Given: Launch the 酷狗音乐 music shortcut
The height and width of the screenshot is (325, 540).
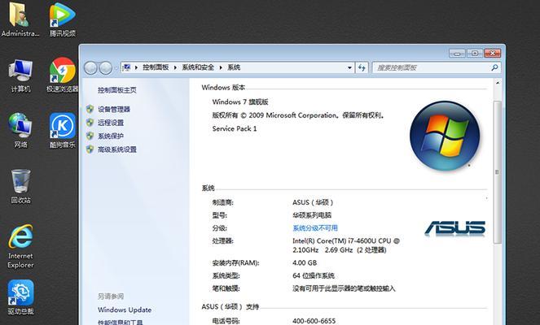Looking at the screenshot, I should (63, 131).
